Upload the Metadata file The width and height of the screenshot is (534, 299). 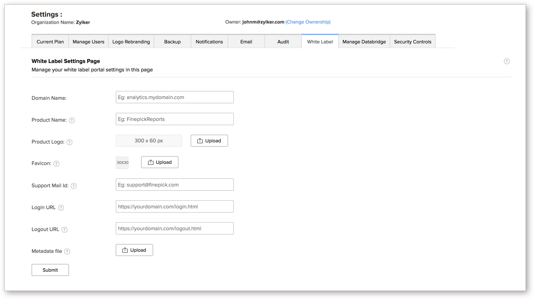point(134,250)
